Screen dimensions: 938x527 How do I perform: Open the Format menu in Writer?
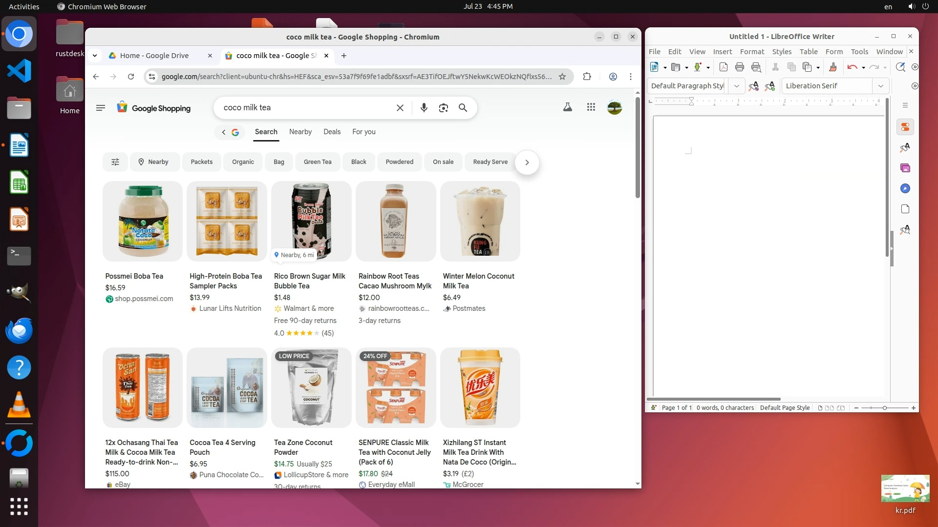coord(751,52)
